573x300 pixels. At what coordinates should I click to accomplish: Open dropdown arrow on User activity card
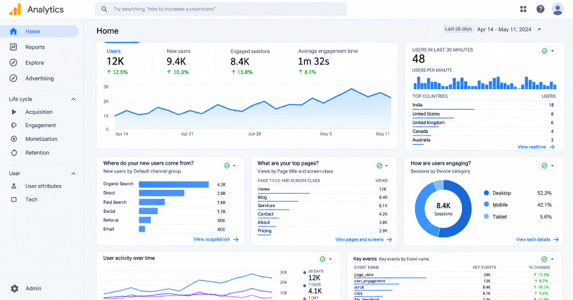click(330, 259)
